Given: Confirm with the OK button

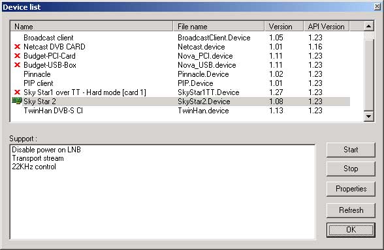Looking at the screenshot, I should pyautogui.click(x=351, y=230).
